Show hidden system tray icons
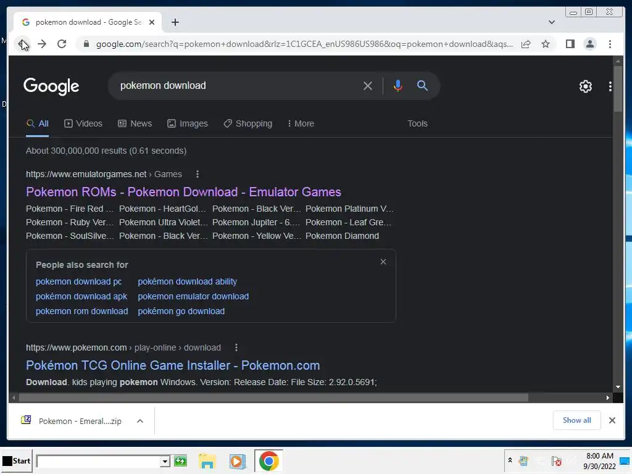 point(510,460)
